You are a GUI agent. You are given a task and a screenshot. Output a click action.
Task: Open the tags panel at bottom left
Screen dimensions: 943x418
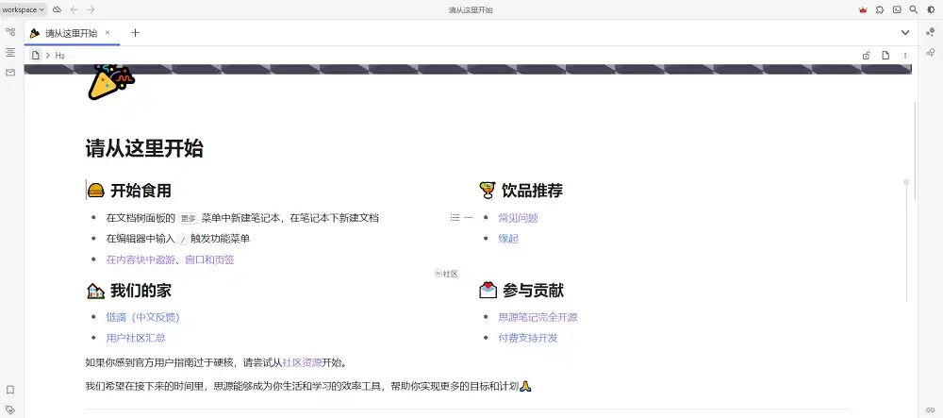coord(10,409)
